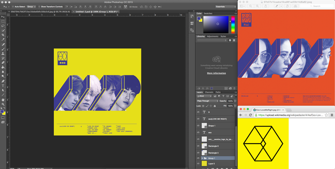Click rotate icon in Preview toolbar

(x=288, y=6)
